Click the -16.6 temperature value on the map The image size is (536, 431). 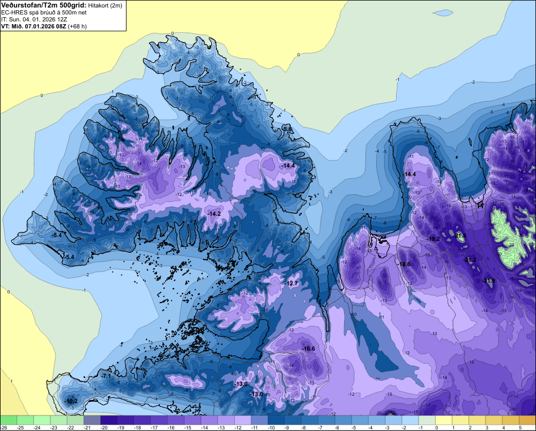[309, 349]
